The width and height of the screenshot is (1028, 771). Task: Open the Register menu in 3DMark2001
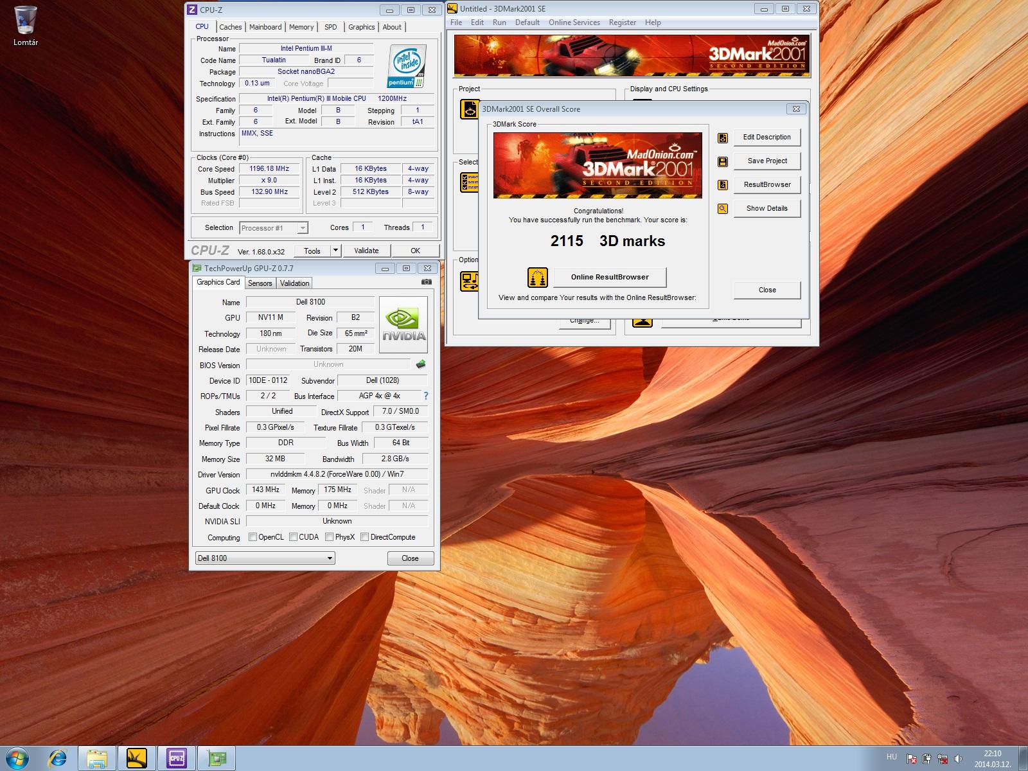[623, 22]
